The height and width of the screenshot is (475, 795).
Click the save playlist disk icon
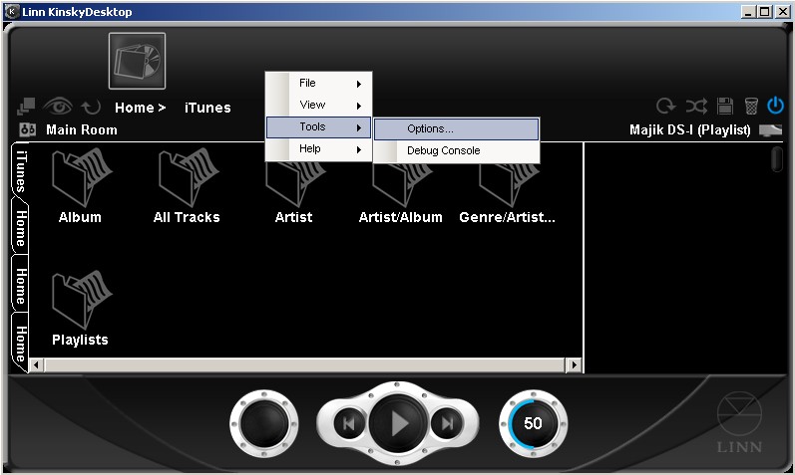725,106
